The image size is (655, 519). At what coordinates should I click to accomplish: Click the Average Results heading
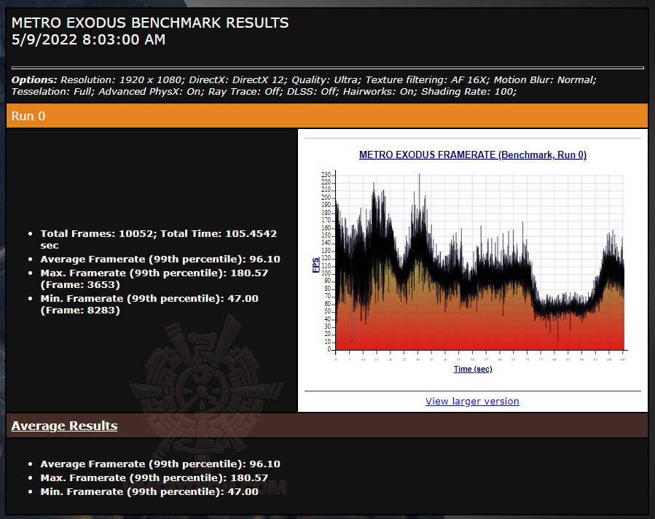coord(64,426)
